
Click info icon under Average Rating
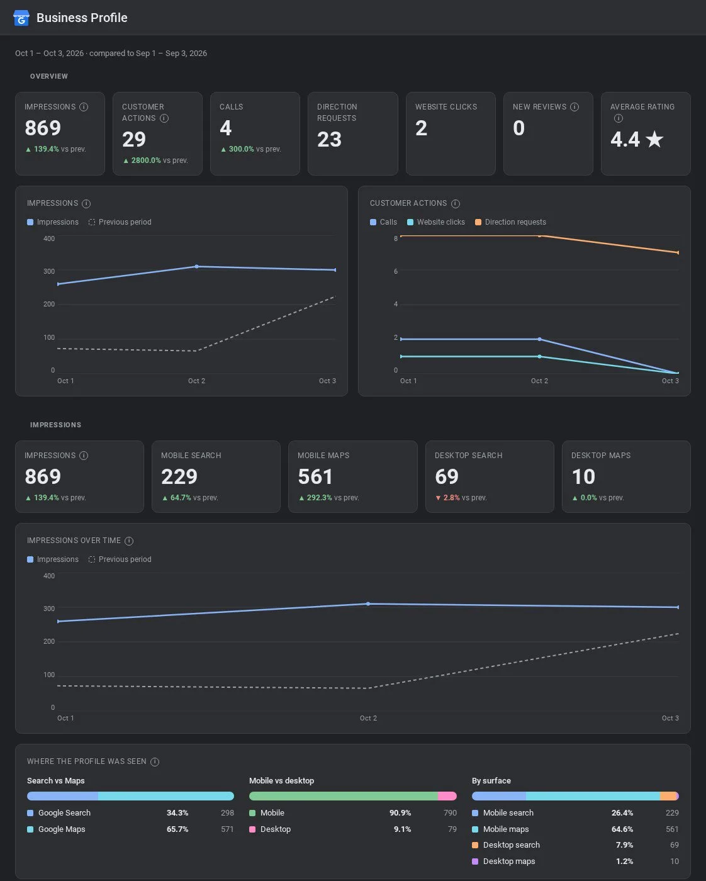tap(619, 118)
